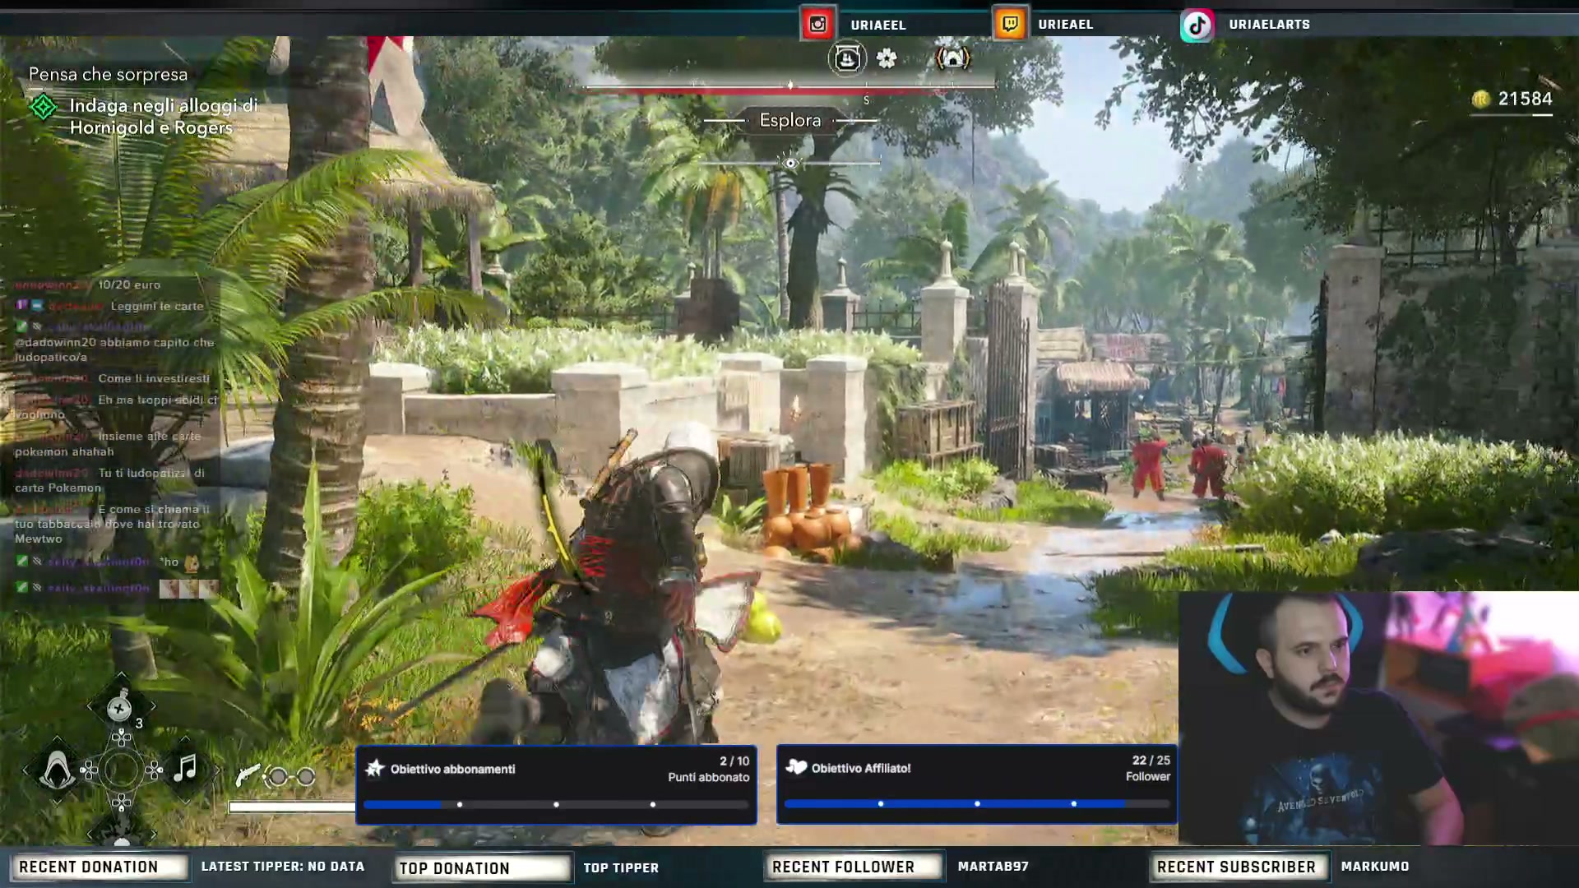Screen dimensions: 1579x888
Task: Click the gear-shaped HUD icon above the compass
Action: [887, 58]
